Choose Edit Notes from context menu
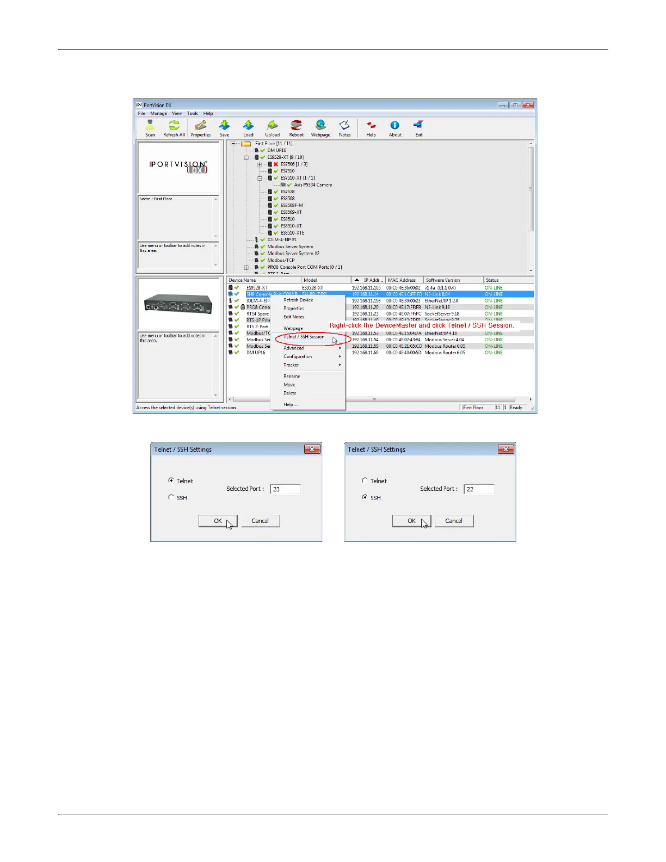This screenshot has height=862, width=666. coord(308,317)
